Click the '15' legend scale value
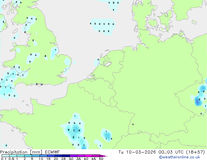 48,159
